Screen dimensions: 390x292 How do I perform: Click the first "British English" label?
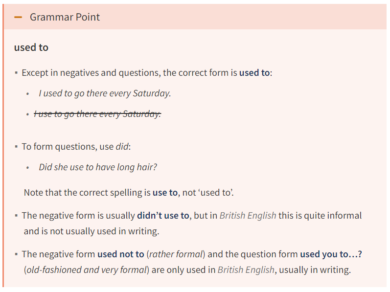point(248,216)
